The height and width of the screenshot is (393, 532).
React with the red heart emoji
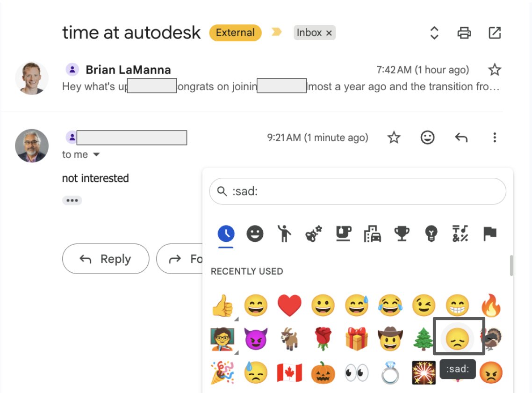[x=289, y=306]
